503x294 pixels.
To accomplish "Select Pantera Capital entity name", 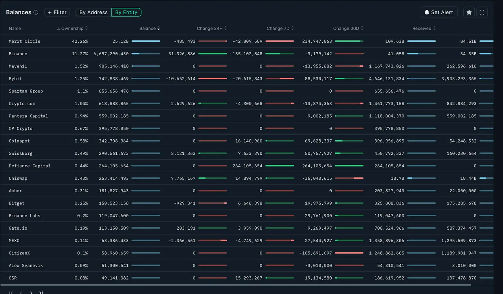I will pos(28,116).
